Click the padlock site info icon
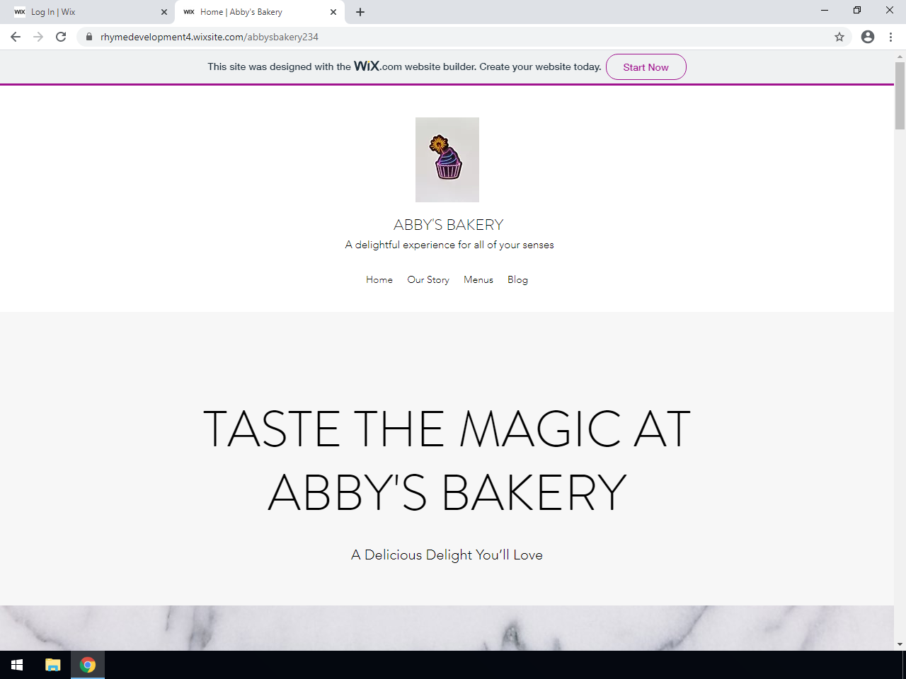The image size is (906, 679). click(x=89, y=37)
